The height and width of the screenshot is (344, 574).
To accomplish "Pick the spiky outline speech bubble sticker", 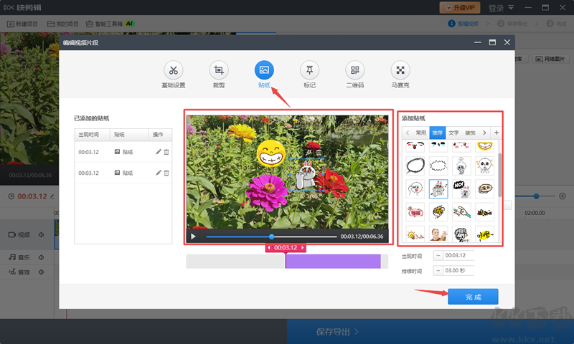I will pyautogui.click(x=438, y=166).
